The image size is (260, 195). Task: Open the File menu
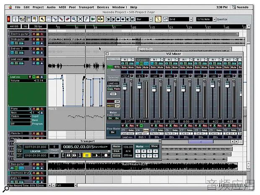tap(18, 7)
